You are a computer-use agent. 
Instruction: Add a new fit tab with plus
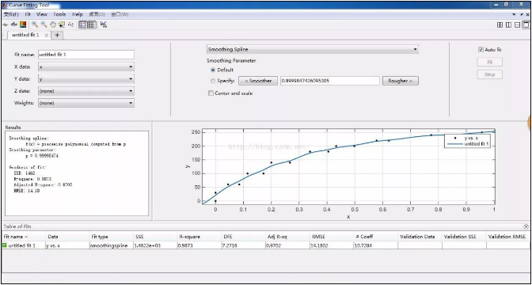[57, 35]
